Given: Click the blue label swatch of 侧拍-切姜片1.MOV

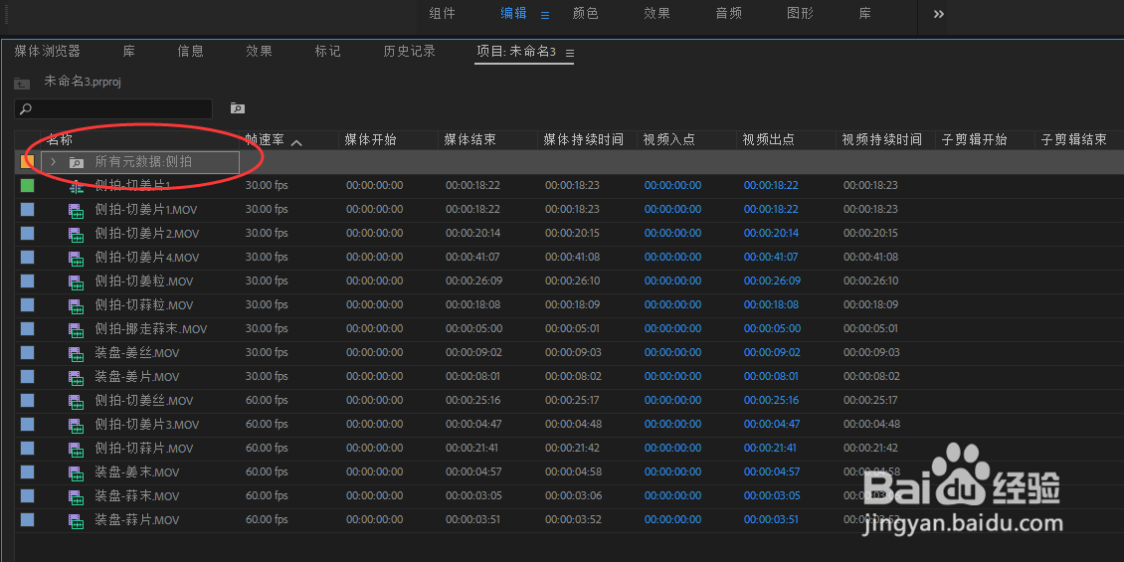Looking at the screenshot, I should (27, 209).
